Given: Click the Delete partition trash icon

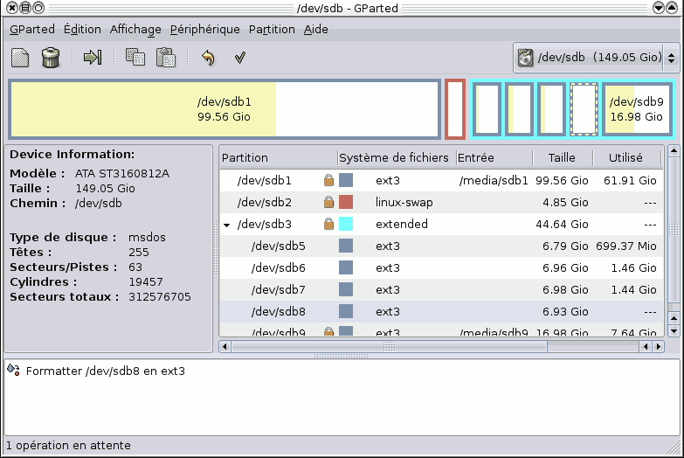Looking at the screenshot, I should pos(51,59).
